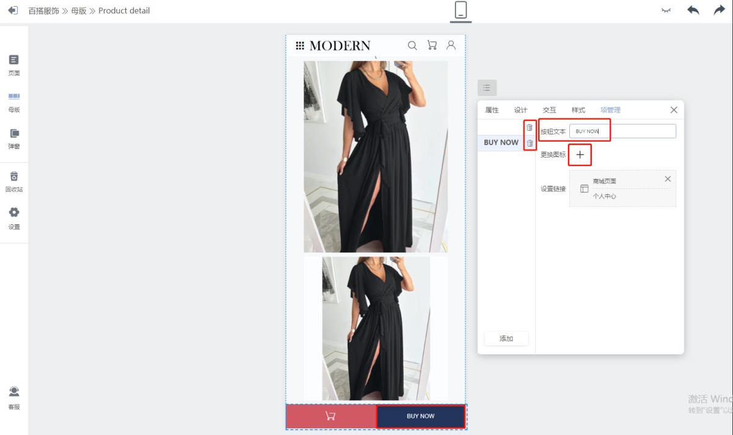This screenshot has width=733, height=435.
Task: Click the undo arrow
Action: pos(693,10)
